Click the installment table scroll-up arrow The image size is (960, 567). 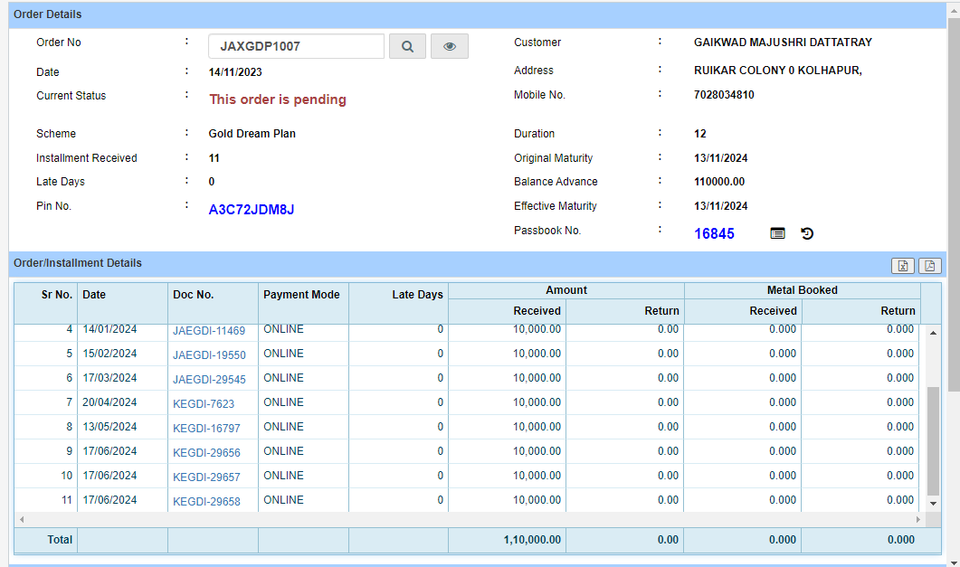pos(933,333)
